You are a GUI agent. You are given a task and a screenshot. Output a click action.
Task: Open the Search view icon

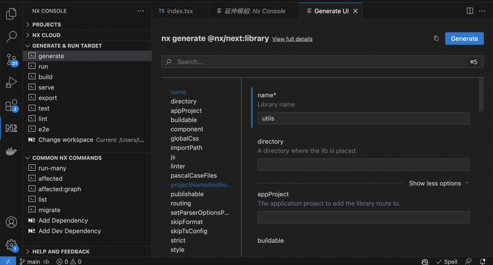11,37
